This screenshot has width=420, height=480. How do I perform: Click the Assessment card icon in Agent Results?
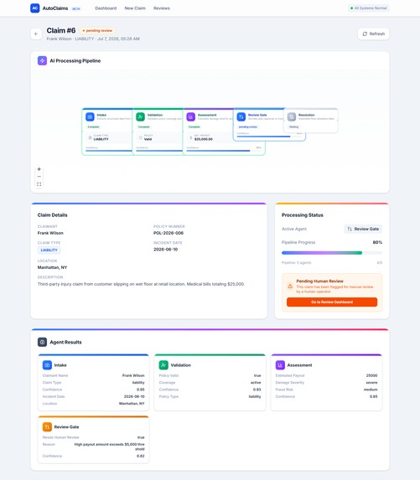point(280,365)
